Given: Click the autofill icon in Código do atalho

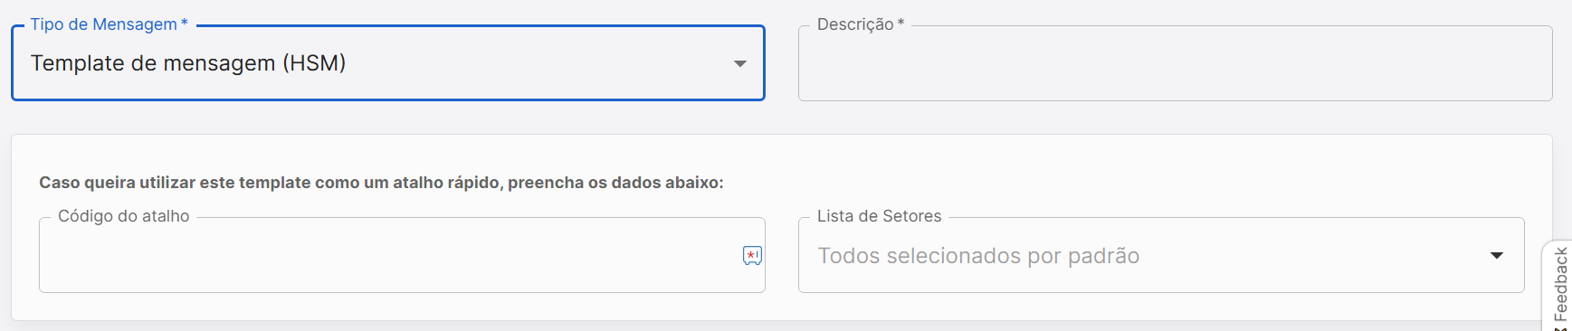Looking at the screenshot, I should (x=752, y=256).
